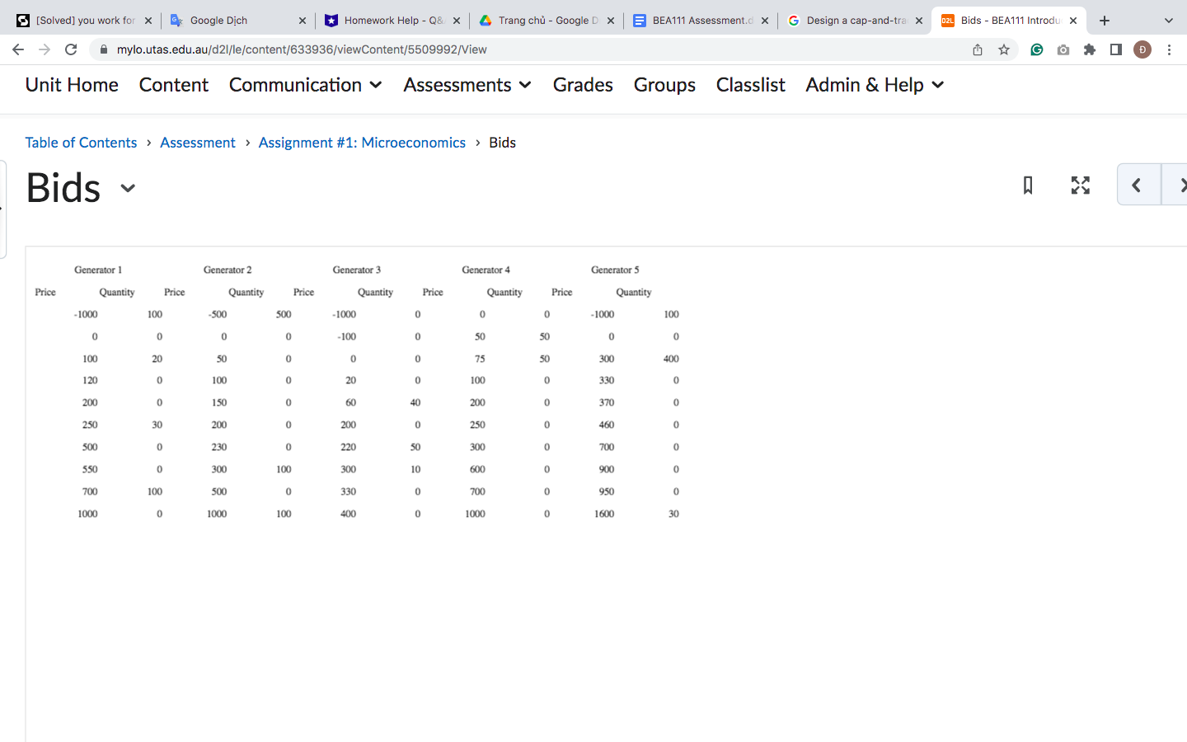Open the Grades page
The height and width of the screenshot is (742, 1187).
click(583, 85)
